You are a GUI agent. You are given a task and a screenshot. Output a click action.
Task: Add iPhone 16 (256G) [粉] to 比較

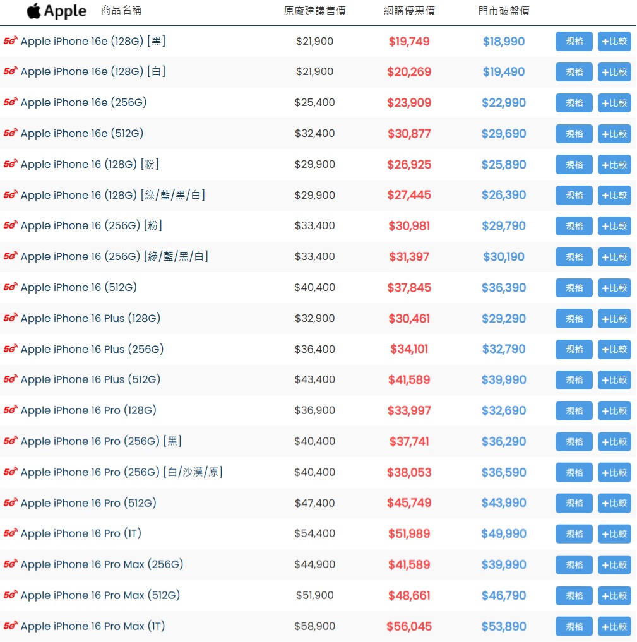[x=614, y=226]
